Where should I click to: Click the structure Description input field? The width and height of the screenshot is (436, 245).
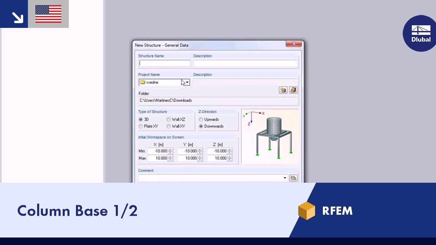point(246,63)
